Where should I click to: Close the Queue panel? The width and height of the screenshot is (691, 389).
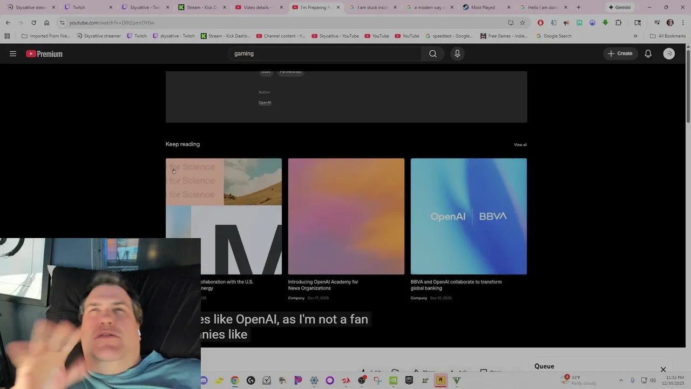(663, 369)
